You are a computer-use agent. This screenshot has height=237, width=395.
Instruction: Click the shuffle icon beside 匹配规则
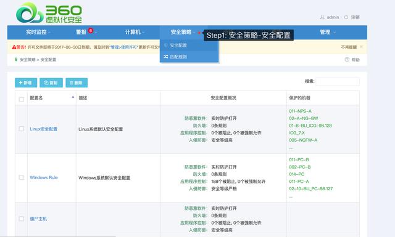coord(165,57)
